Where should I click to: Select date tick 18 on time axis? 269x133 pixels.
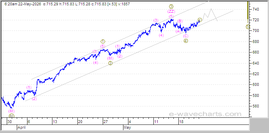coord(181,122)
